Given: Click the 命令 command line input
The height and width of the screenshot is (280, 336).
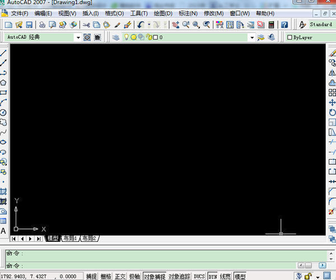Looking at the screenshot, I should (x=162, y=265).
